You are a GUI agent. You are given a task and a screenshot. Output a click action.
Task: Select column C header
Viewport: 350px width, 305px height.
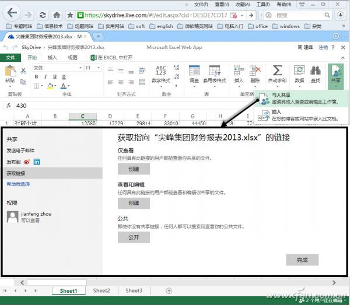click(83, 116)
